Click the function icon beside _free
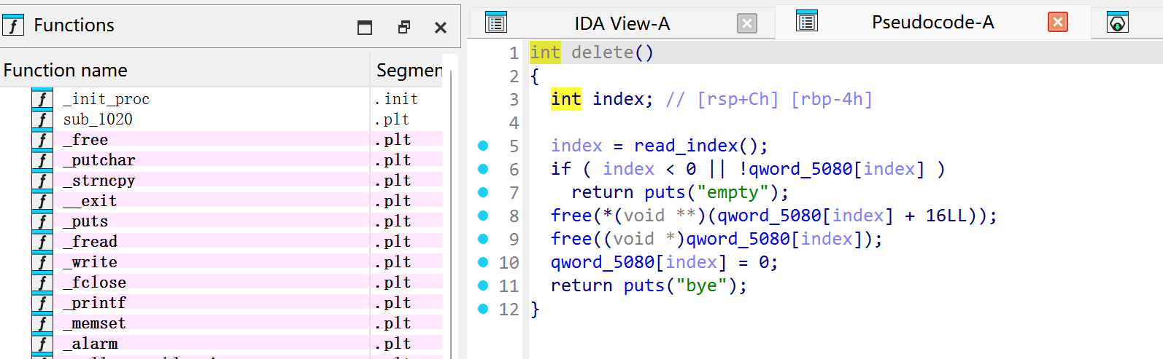The image size is (1163, 359). point(42,140)
